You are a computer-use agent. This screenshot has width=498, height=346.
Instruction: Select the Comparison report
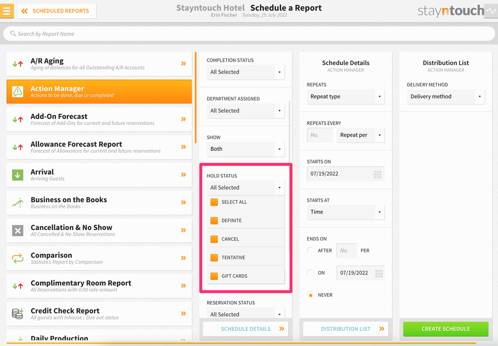pyautogui.click(x=99, y=258)
